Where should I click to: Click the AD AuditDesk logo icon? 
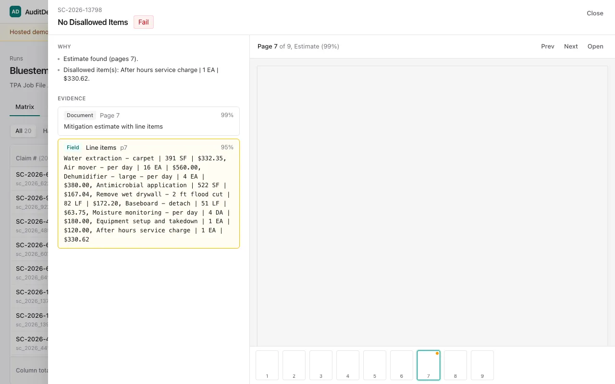coord(15,12)
